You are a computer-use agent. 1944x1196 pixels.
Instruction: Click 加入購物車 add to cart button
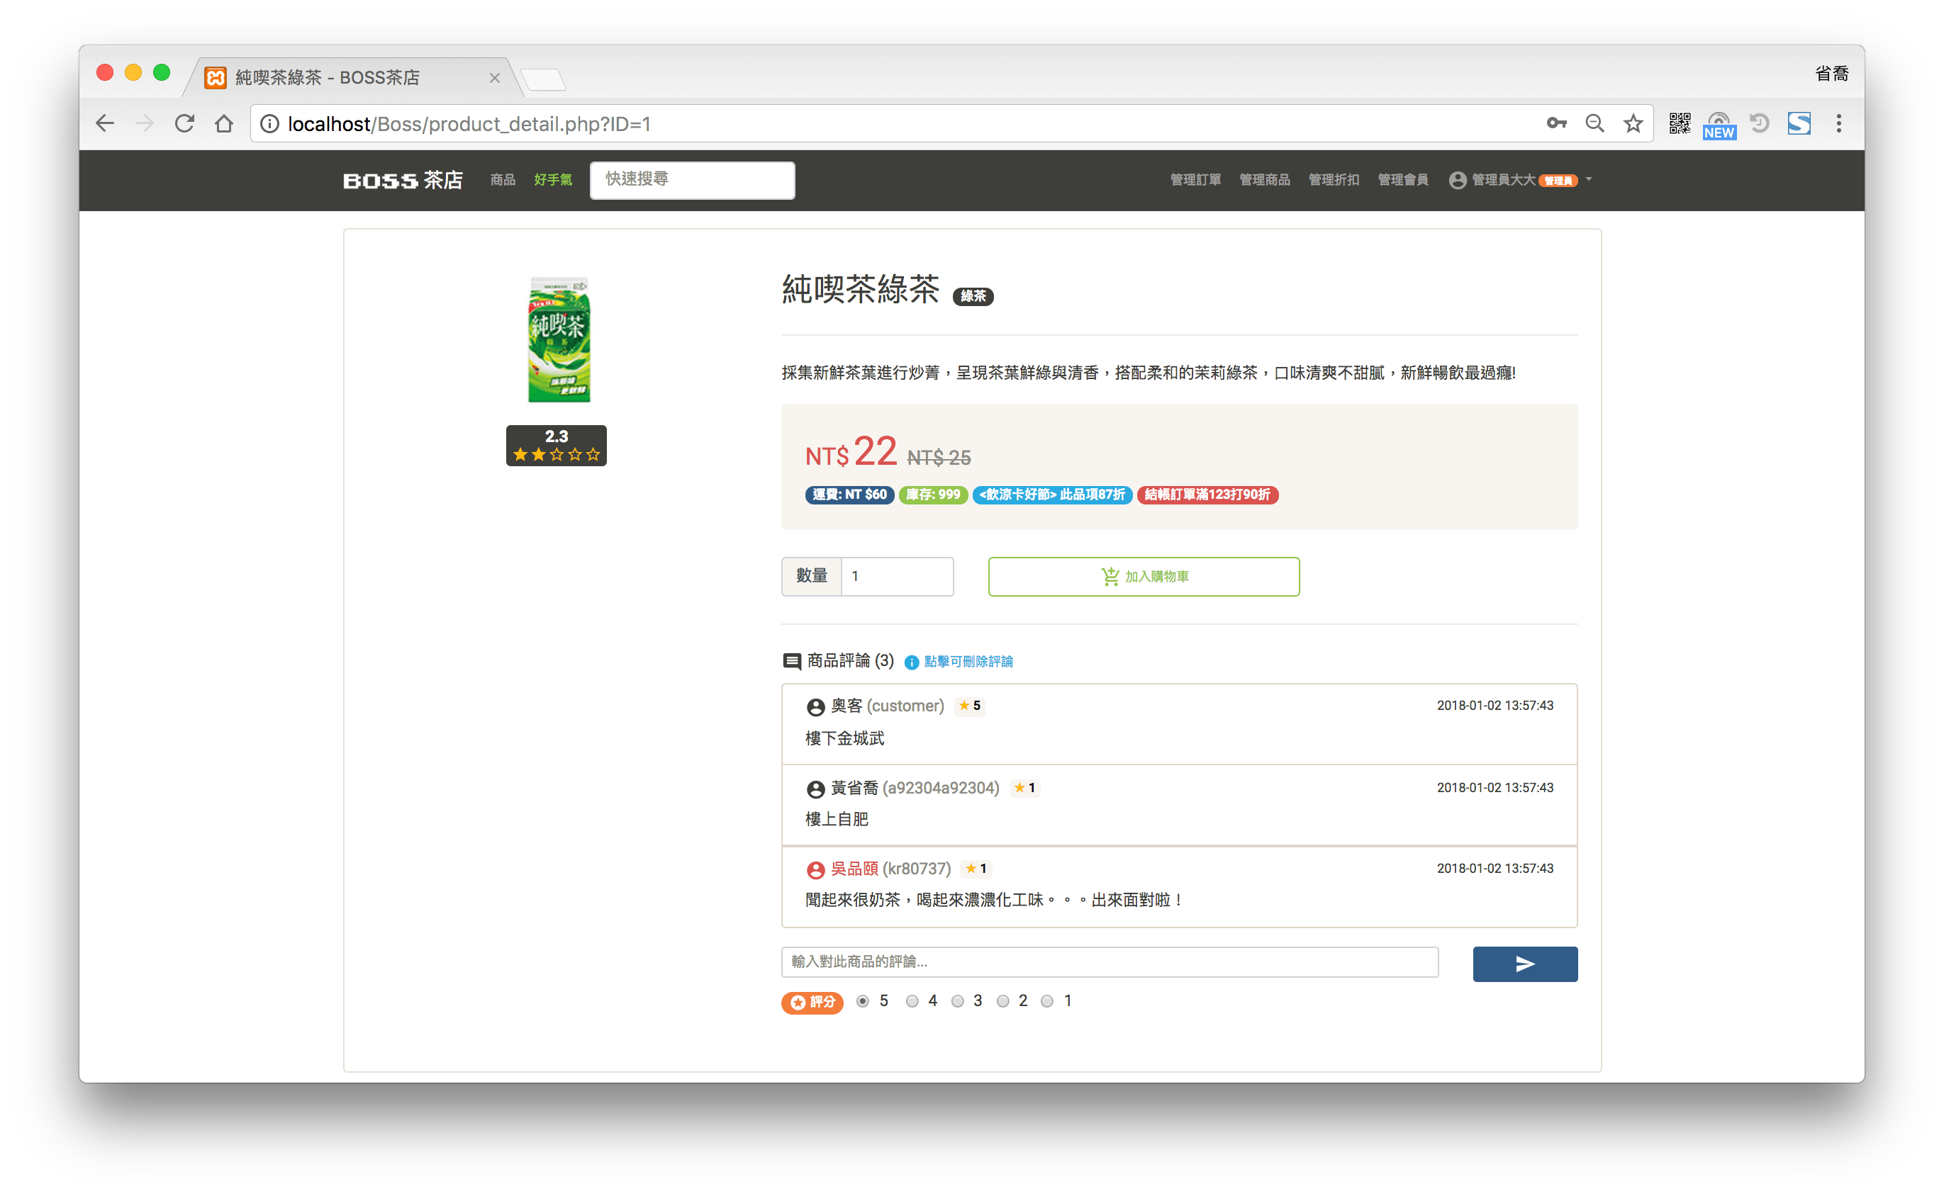pyautogui.click(x=1144, y=577)
